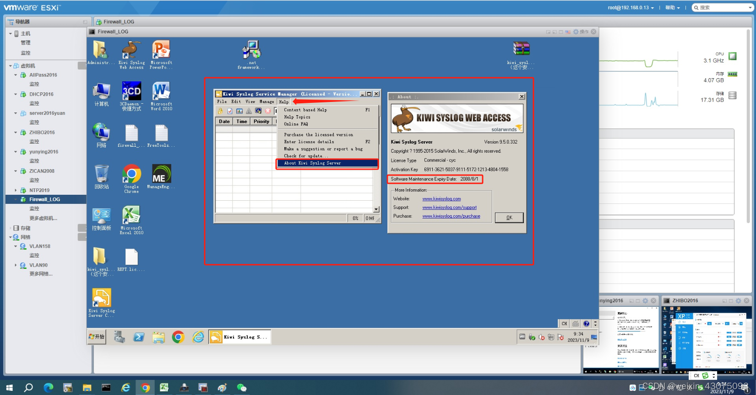Open the 计算机 computer desktop icon

tap(102, 94)
